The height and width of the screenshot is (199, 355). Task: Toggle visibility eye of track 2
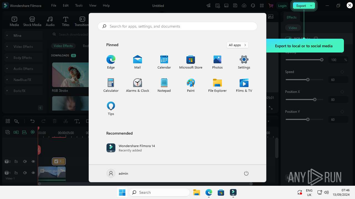pyautogui.click(x=33, y=161)
